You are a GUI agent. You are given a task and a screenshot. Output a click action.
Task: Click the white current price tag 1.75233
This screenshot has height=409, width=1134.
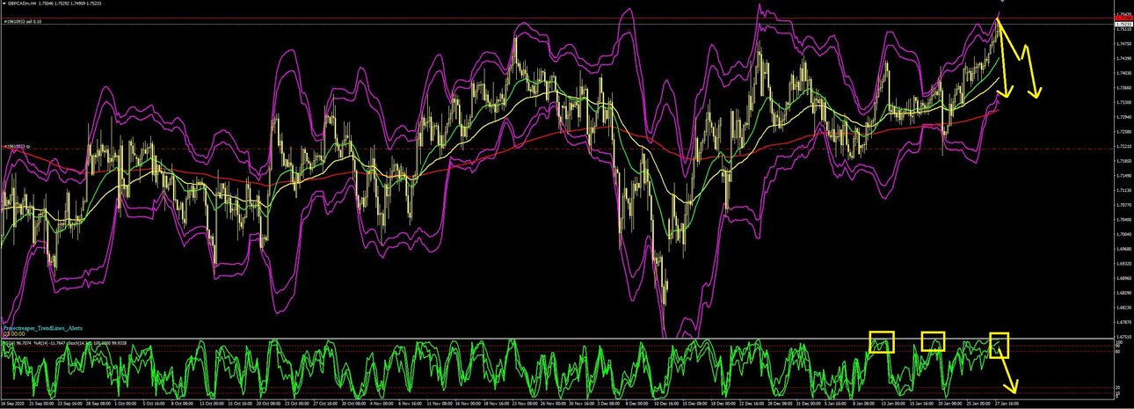[x=1123, y=24]
